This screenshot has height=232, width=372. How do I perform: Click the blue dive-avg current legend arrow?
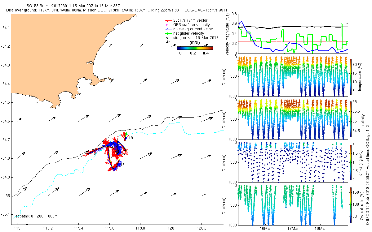(x=168, y=29)
